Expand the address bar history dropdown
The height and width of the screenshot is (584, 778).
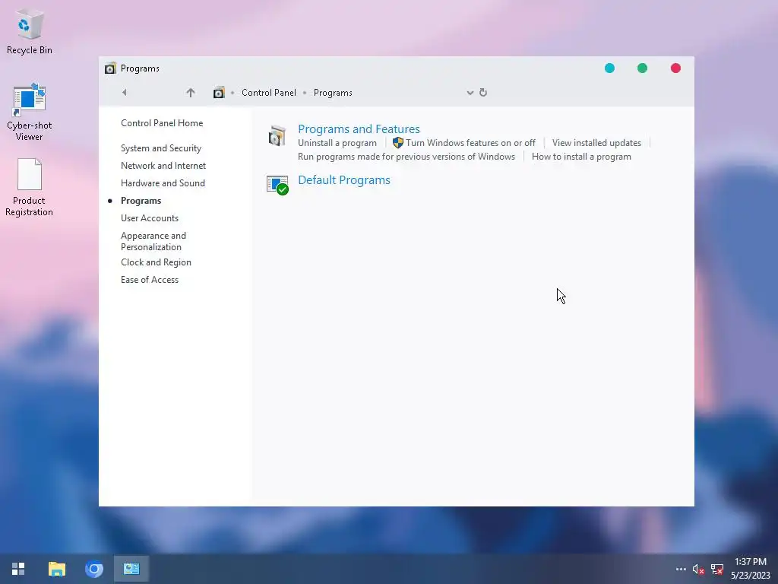tap(470, 93)
